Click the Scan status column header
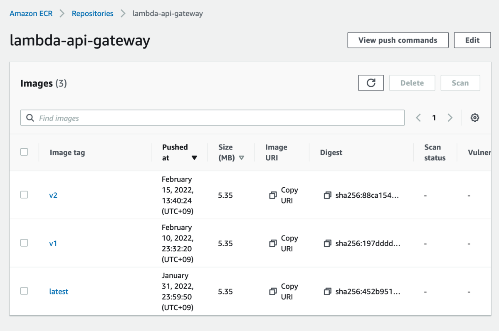Screen dimensions: 499x331 point(435,152)
